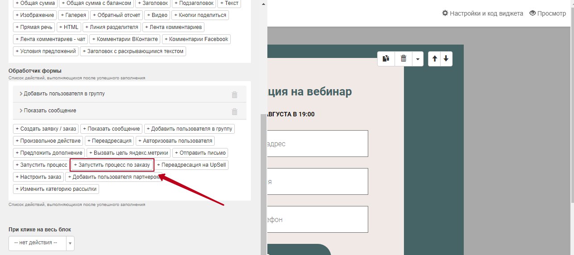Insert '+ Комментарии ВКонтакте' element
This screenshot has width=574, height=255.
[x=125, y=39]
